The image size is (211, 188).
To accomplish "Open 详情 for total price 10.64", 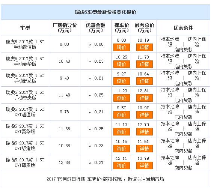I will 145,81.
